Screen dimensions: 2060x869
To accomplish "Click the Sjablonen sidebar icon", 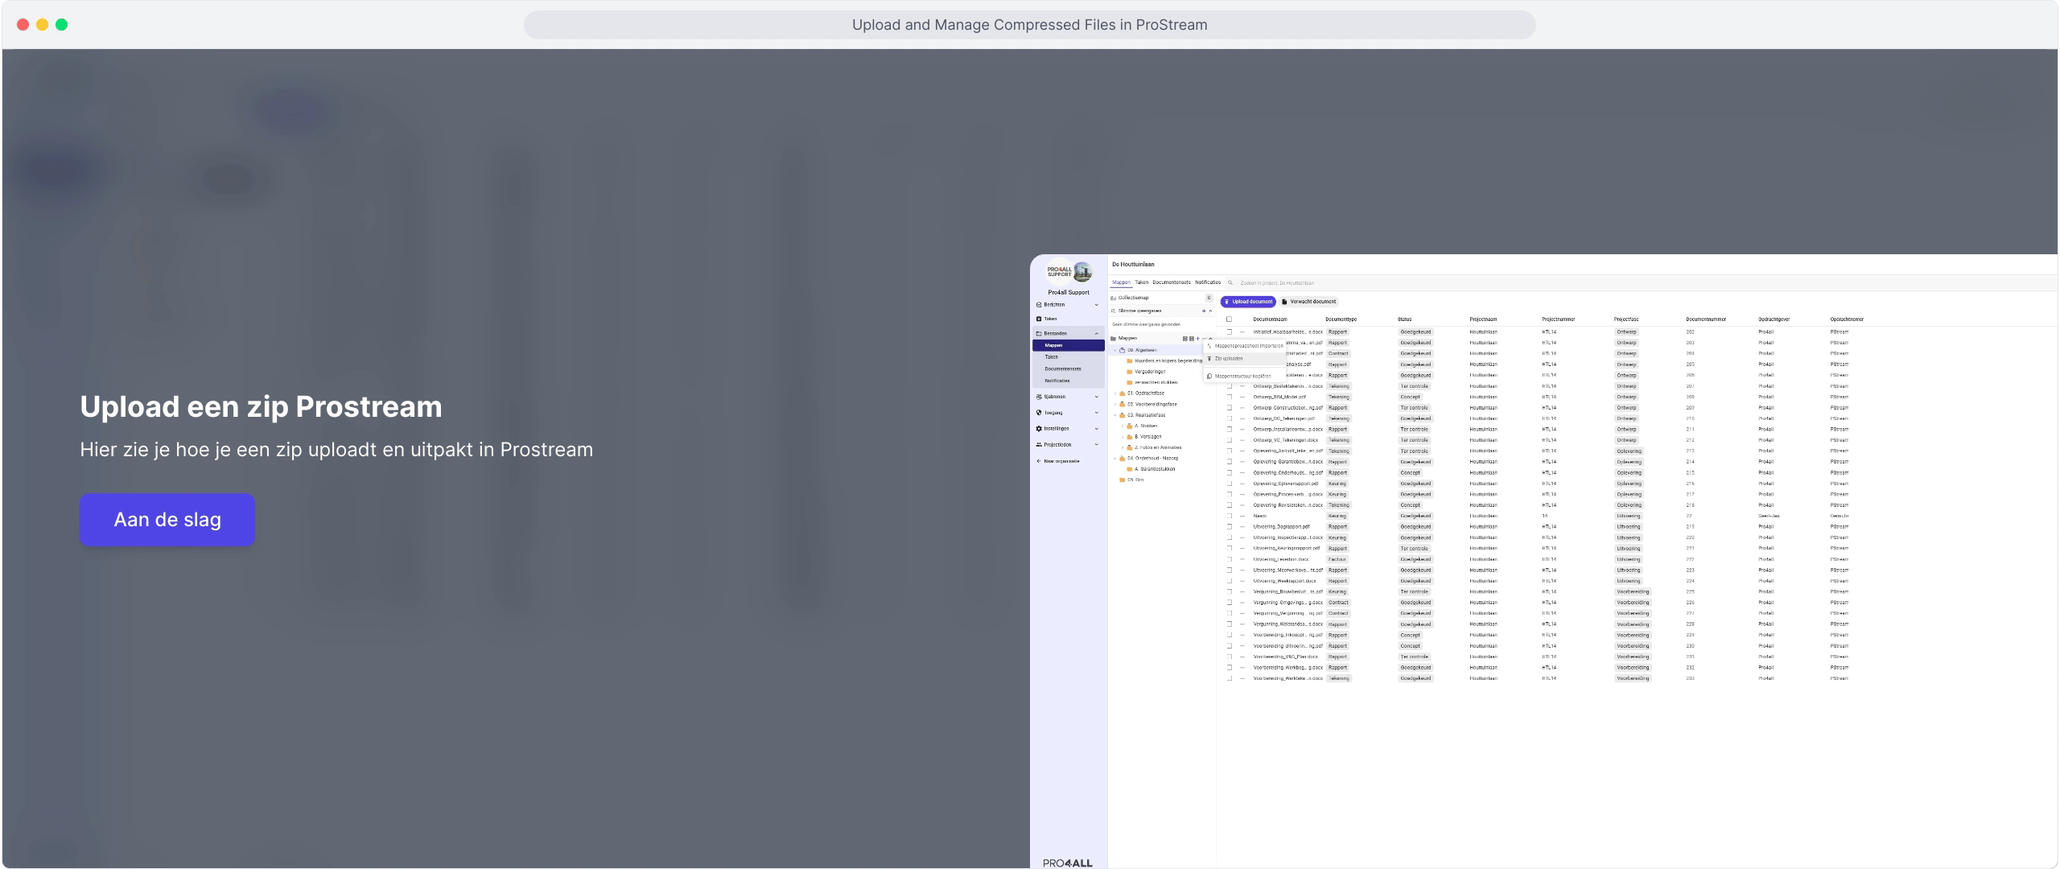I will tap(1039, 397).
